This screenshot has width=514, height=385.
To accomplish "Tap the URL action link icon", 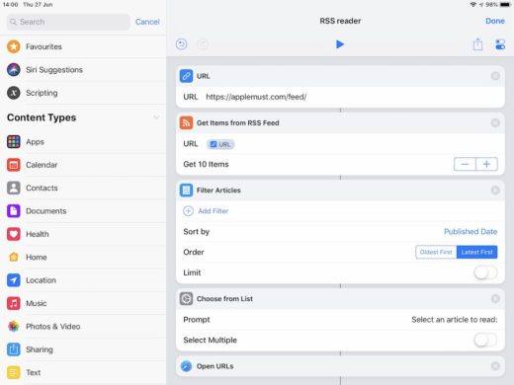I will pyautogui.click(x=186, y=76).
